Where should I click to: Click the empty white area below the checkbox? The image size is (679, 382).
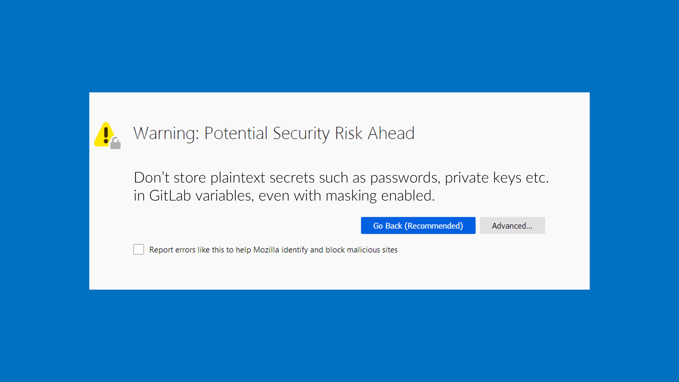[x=339, y=273]
